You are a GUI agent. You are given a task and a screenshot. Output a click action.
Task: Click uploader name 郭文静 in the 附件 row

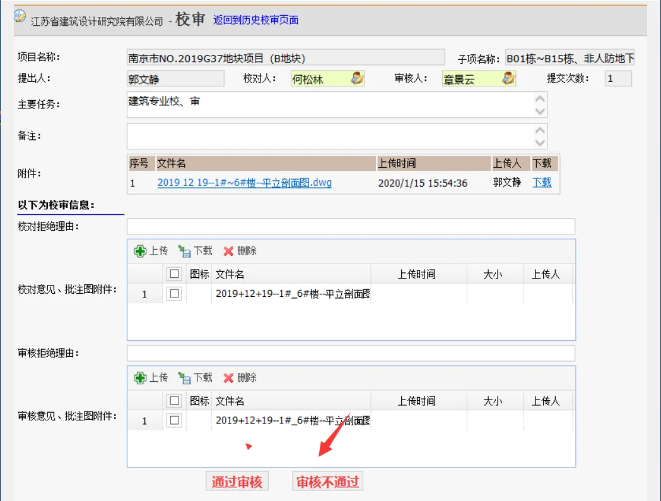pos(506,183)
